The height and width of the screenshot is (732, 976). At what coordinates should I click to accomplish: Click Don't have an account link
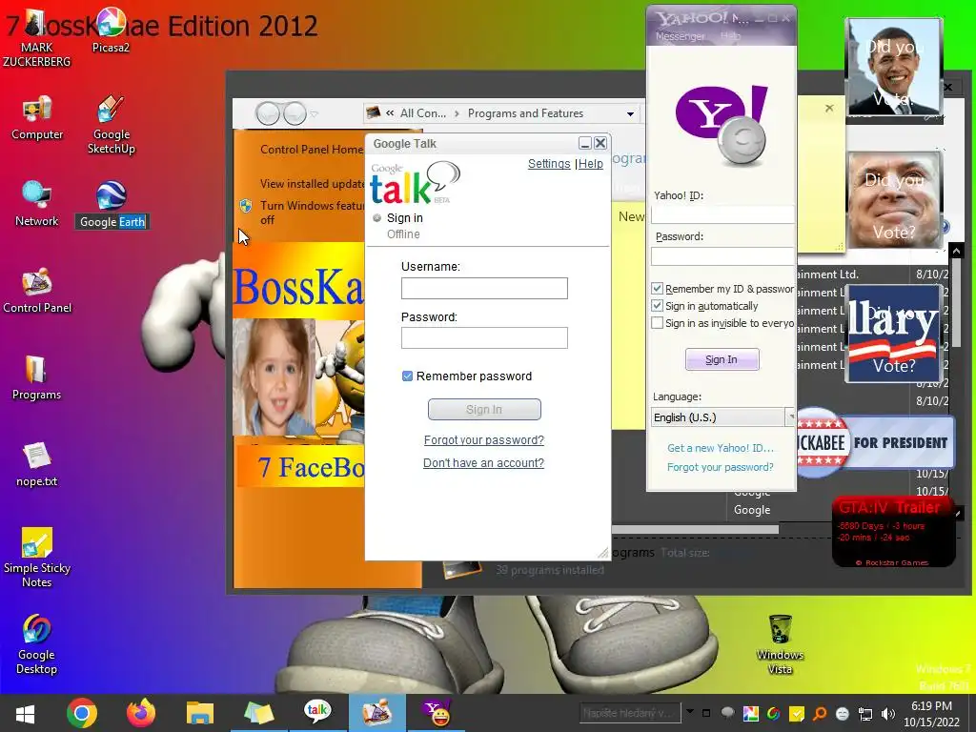tap(483, 463)
